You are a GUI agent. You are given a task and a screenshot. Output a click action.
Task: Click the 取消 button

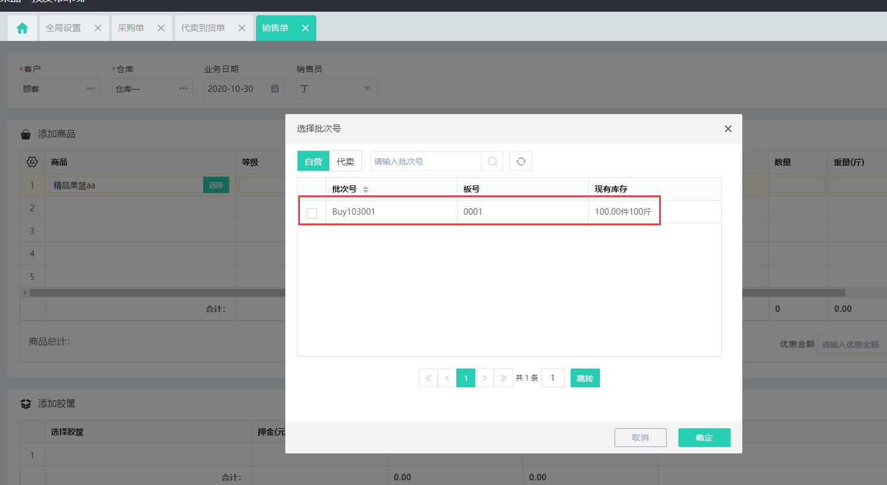click(x=640, y=438)
